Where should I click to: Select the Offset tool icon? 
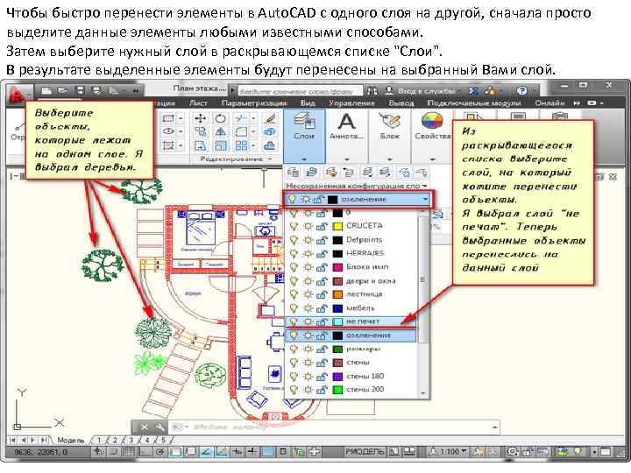tap(270, 145)
